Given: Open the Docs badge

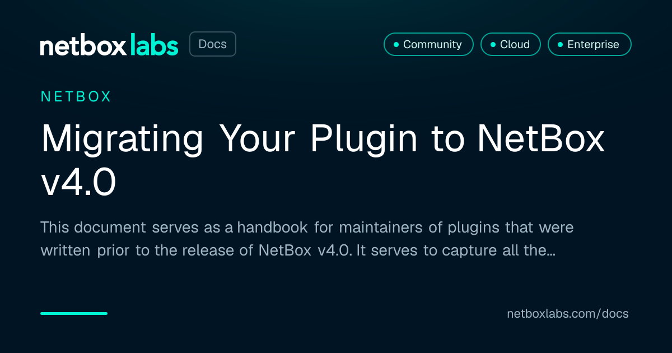Looking at the screenshot, I should 213,44.
